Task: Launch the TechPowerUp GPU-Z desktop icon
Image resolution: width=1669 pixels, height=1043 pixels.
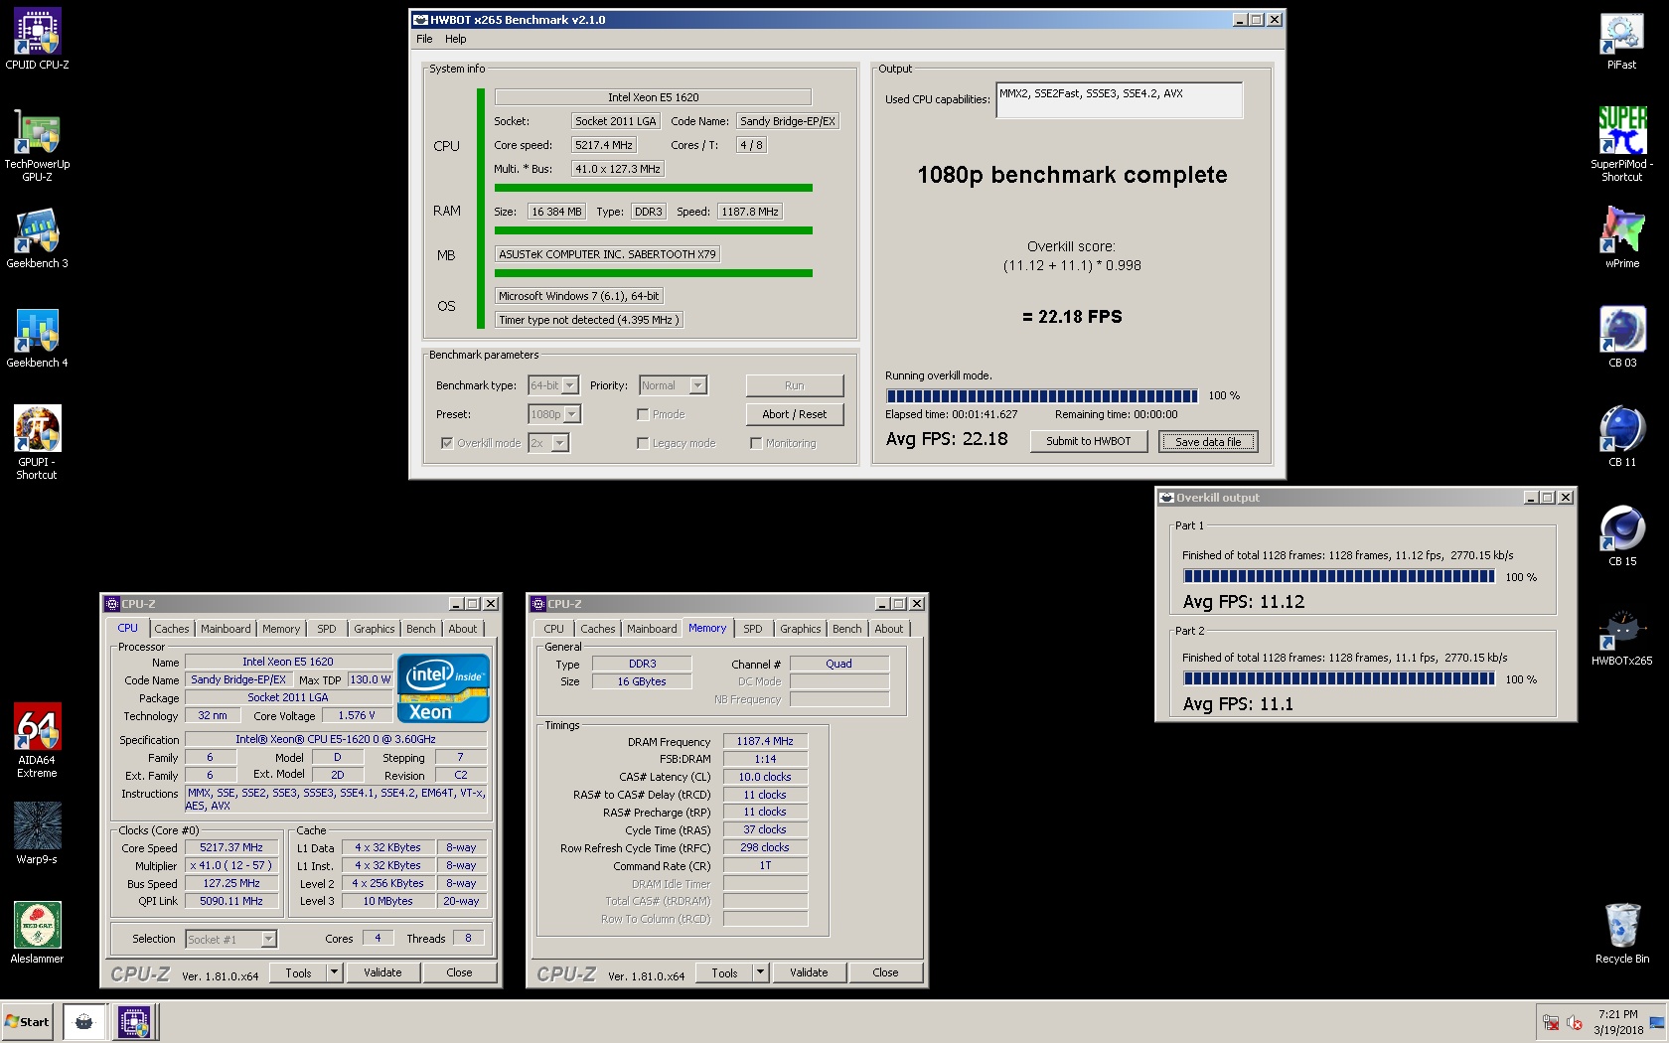Action: coord(37,145)
